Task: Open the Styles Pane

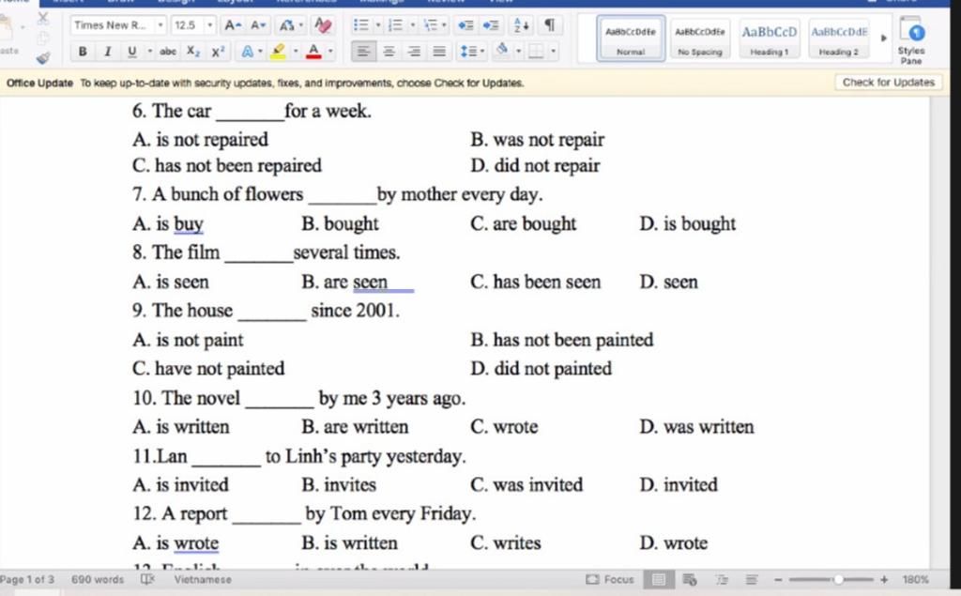Action: (911, 40)
